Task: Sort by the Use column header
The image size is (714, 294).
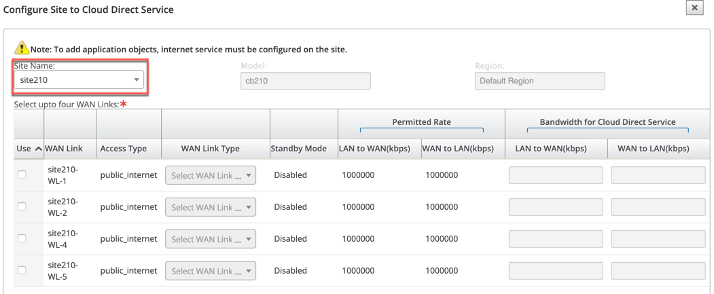Action: pyautogui.click(x=29, y=149)
